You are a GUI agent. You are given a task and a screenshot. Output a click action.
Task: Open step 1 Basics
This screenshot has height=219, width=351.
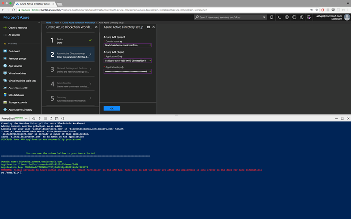click(70, 40)
